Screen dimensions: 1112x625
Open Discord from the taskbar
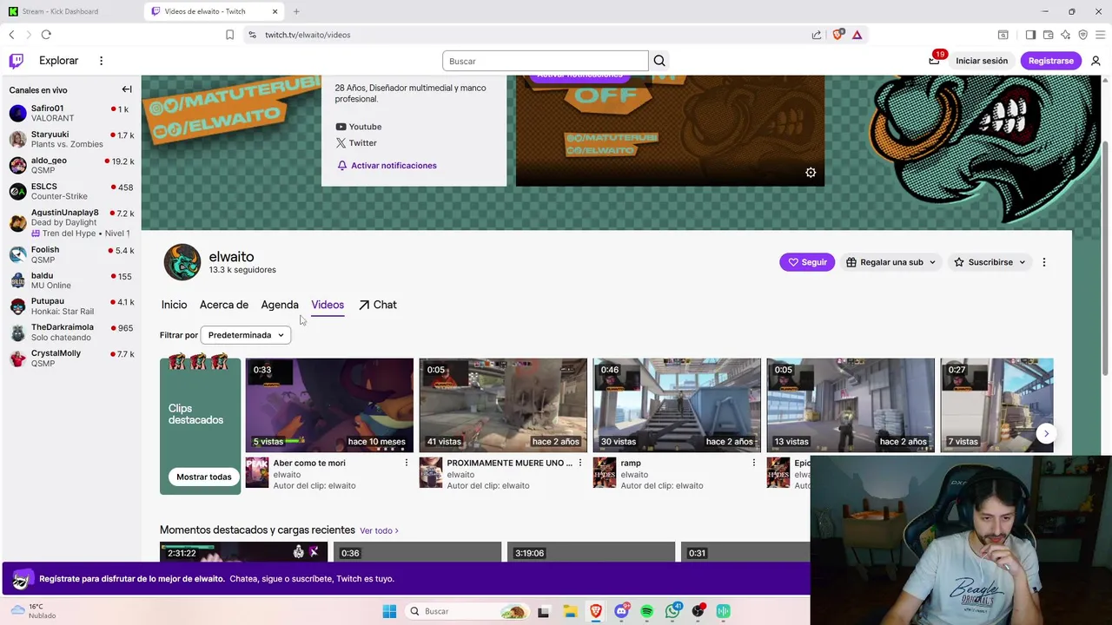point(621,611)
